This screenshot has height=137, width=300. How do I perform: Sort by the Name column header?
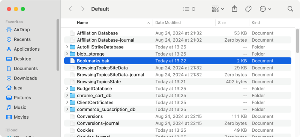pos(82,23)
